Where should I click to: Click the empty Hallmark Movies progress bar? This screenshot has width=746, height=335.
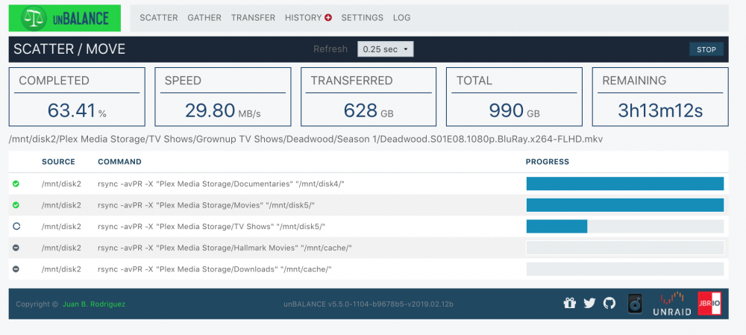624,248
